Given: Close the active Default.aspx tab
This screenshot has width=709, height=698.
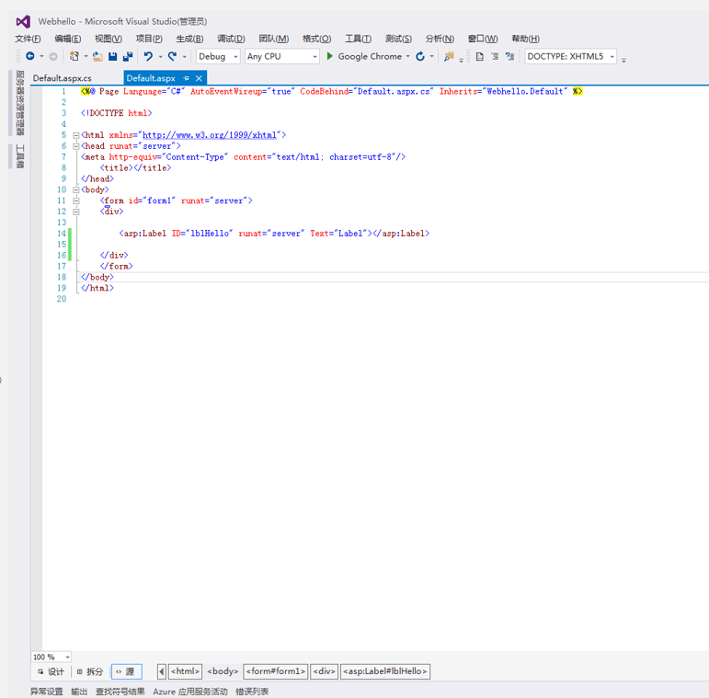Looking at the screenshot, I should click(x=199, y=78).
